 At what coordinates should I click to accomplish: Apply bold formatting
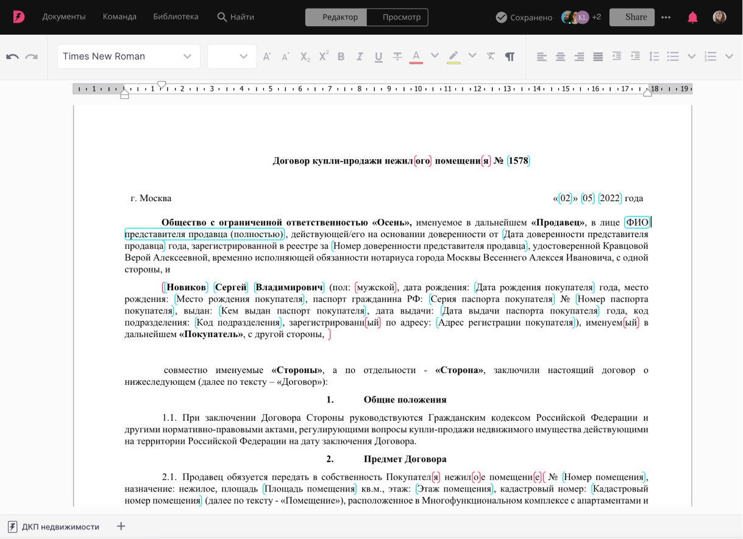pos(341,56)
